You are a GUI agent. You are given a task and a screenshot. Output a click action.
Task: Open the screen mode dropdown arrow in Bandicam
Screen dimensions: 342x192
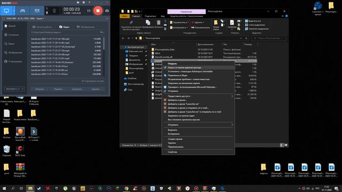coord(14,11)
